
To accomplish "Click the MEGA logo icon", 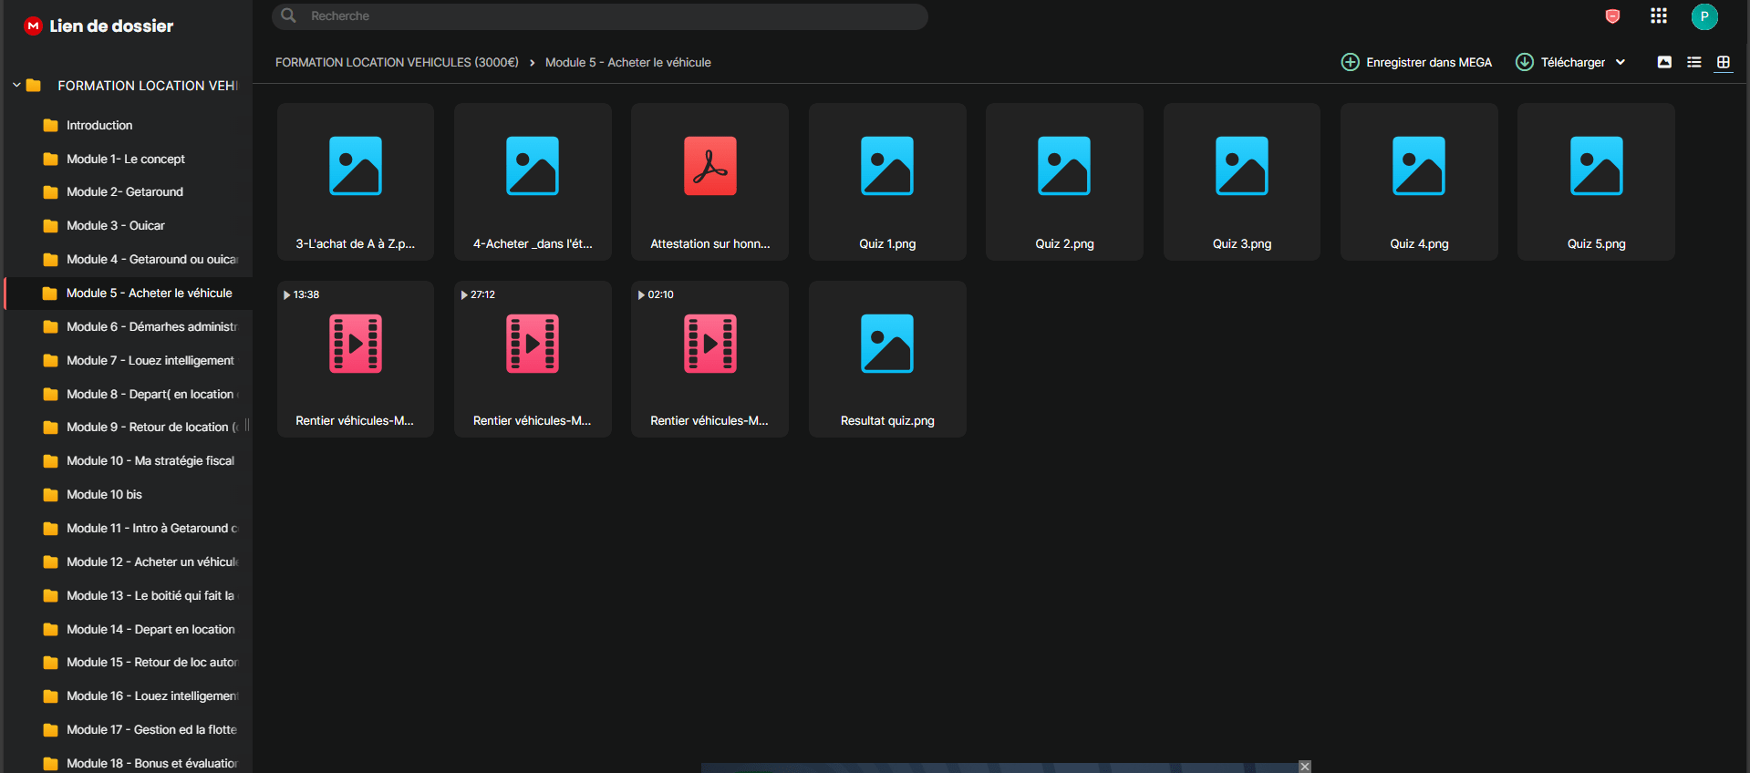I will click(x=33, y=26).
